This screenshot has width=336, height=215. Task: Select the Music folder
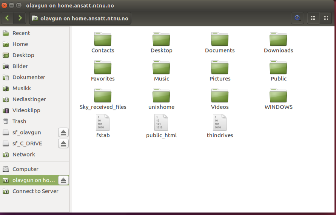click(x=161, y=71)
